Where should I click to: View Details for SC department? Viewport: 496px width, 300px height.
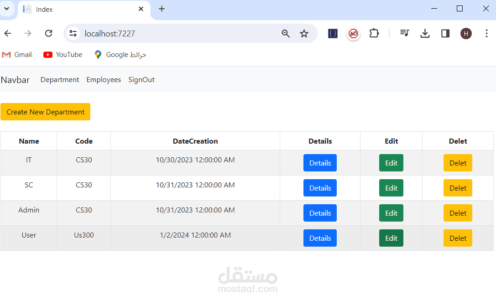click(x=320, y=188)
